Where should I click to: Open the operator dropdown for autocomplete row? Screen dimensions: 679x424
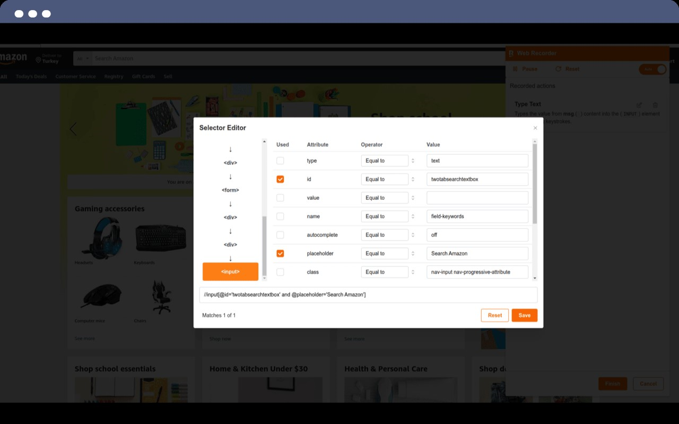388,235
